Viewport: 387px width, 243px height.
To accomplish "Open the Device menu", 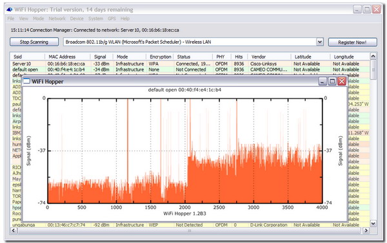I will [x=77, y=19].
